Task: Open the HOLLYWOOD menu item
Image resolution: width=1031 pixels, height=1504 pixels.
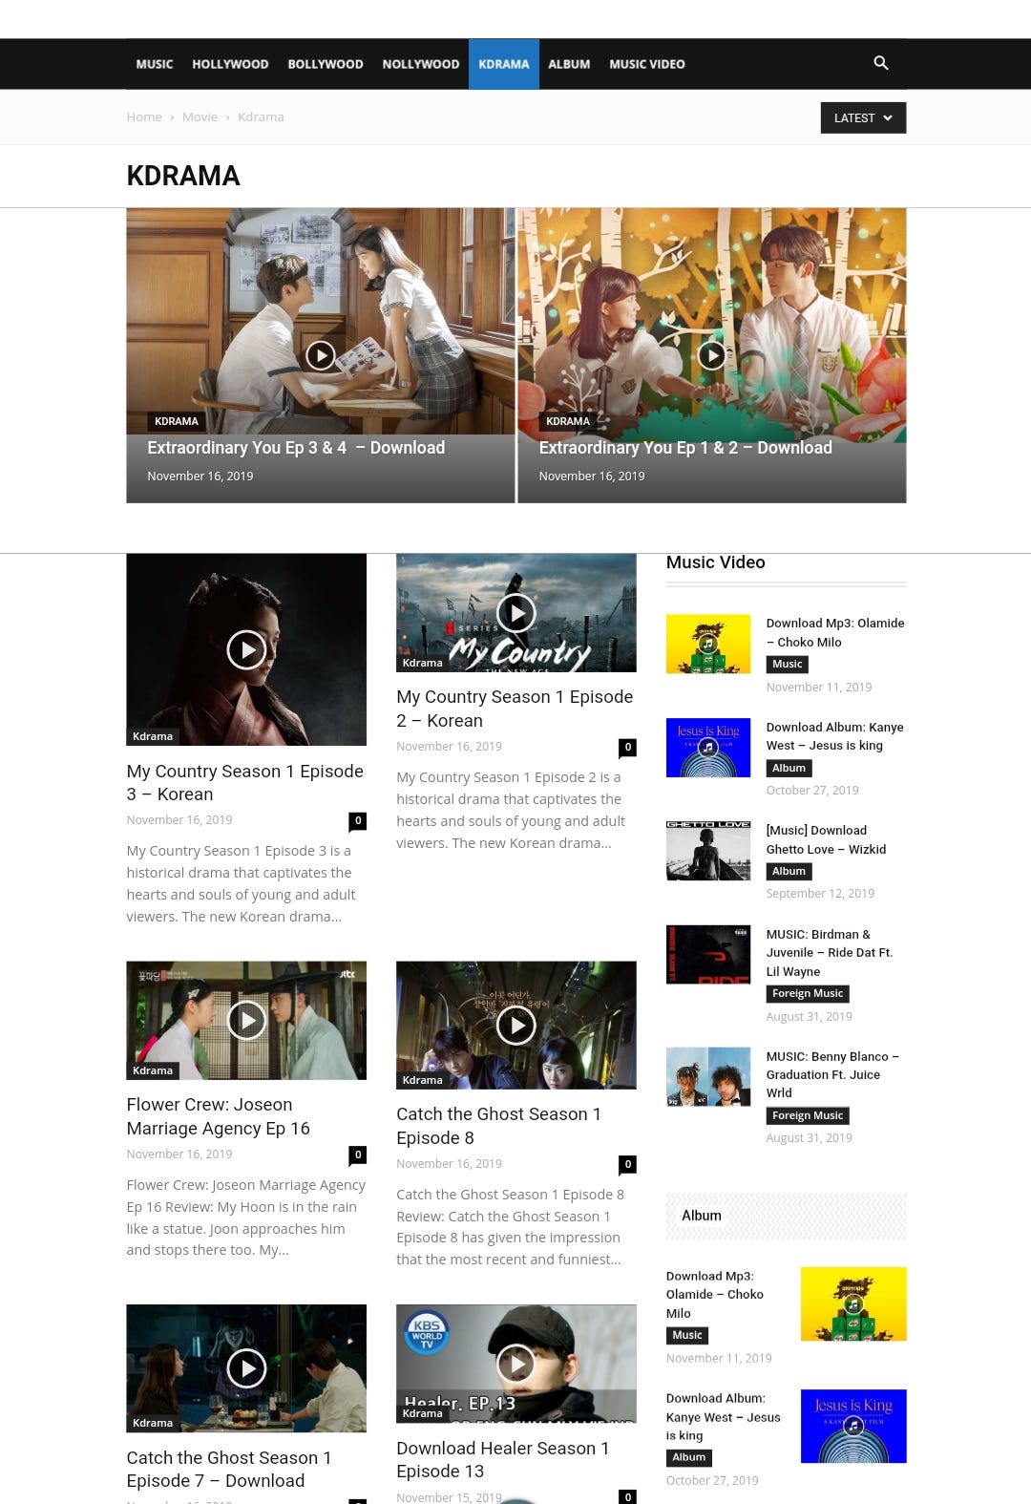Action: pyautogui.click(x=230, y=64)
